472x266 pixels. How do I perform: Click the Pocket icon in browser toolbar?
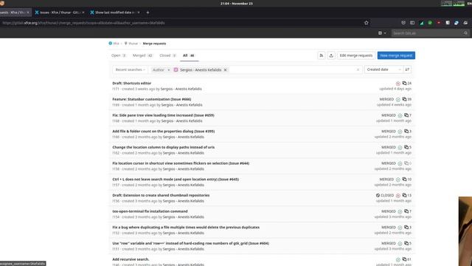(x=403, y=23)
